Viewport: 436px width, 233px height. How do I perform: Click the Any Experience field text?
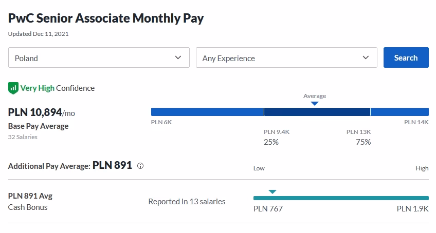coord(229,58)
